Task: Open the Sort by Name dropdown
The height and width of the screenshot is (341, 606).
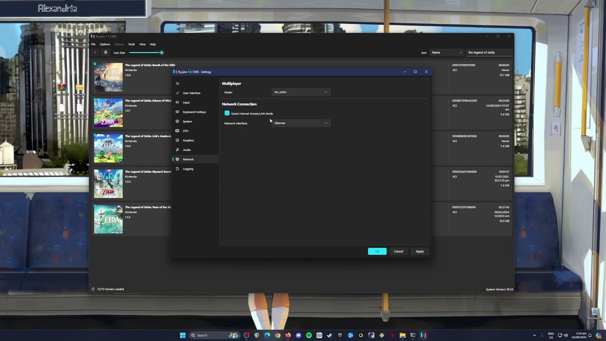Action: coord(446,53)
